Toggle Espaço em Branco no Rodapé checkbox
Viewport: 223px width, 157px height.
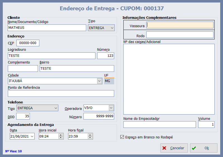(122, 137)
